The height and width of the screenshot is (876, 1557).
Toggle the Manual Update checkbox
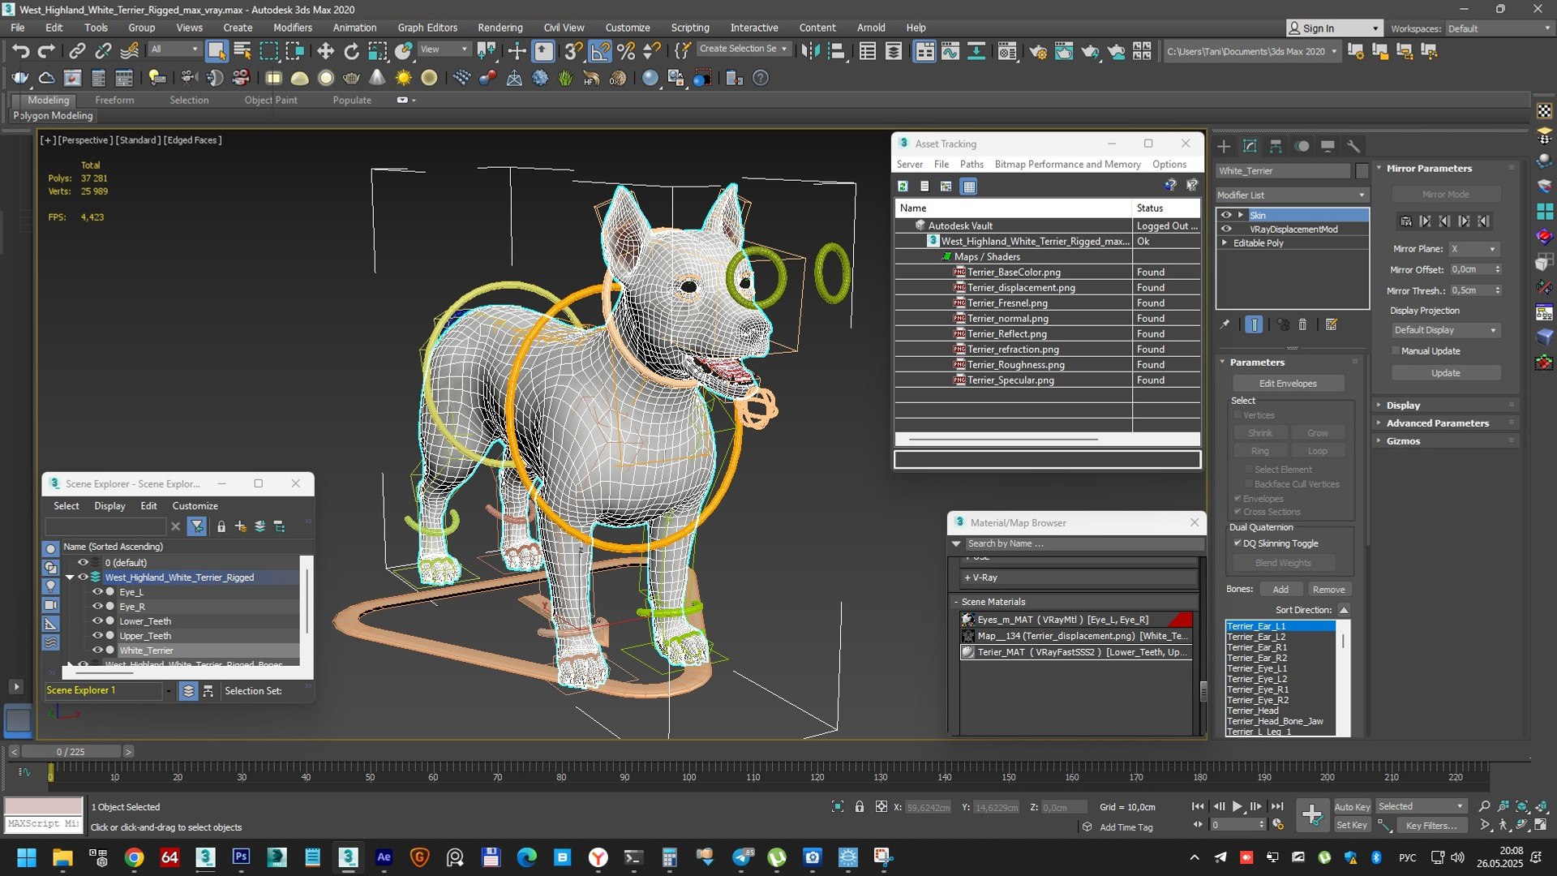[x=1396, y=350]
